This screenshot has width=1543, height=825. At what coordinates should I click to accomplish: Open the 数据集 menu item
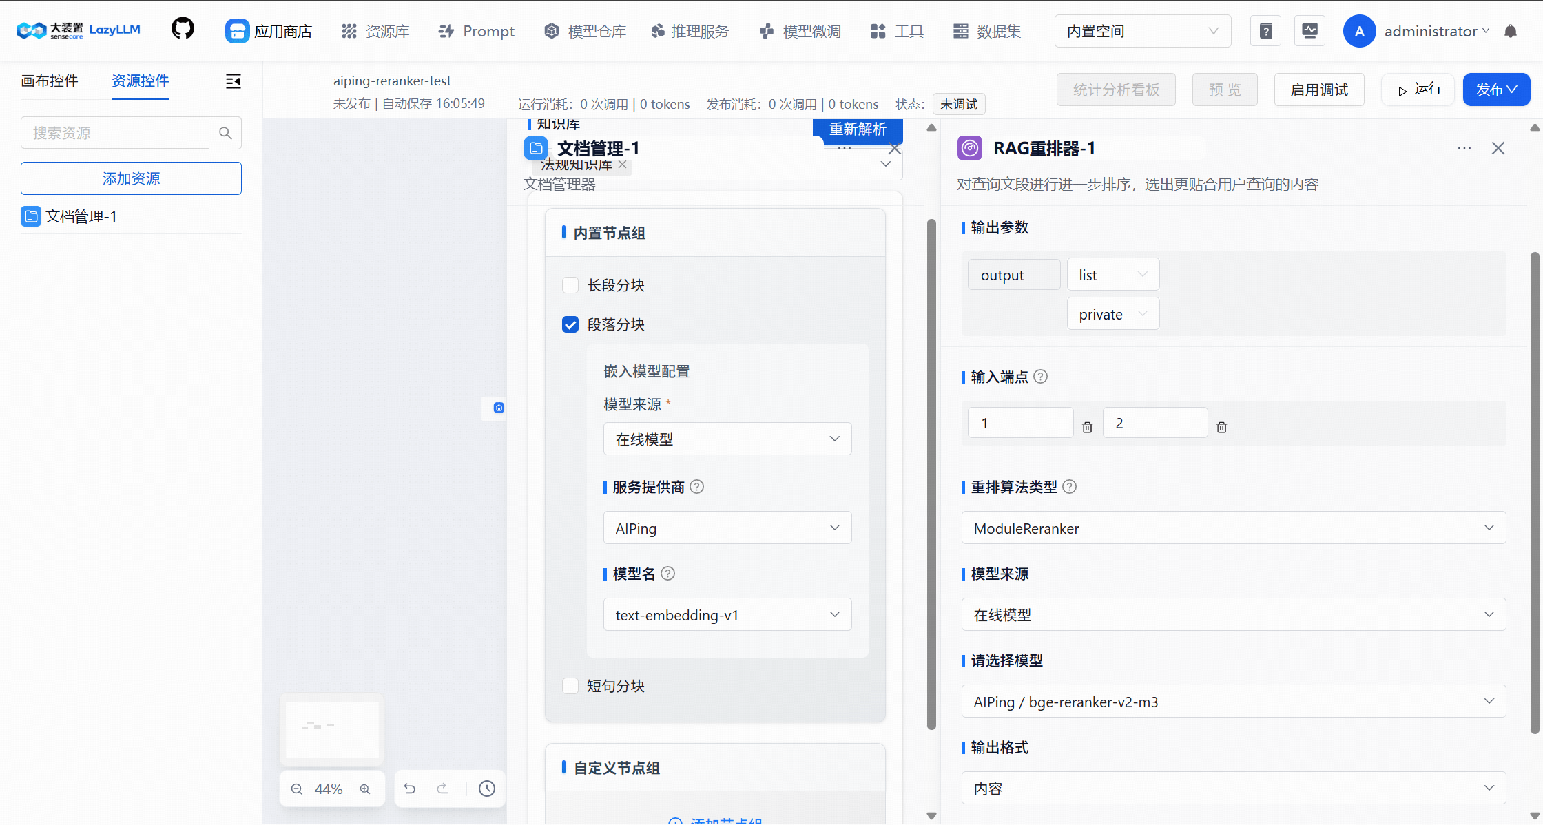(986, 30)
